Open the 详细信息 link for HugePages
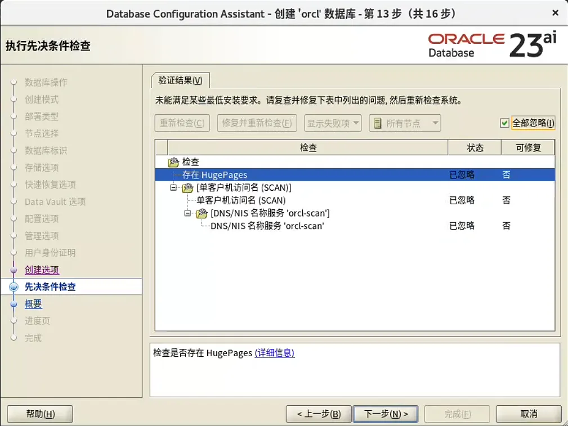The width and height of the screenshot is (568, 426). 274,353
